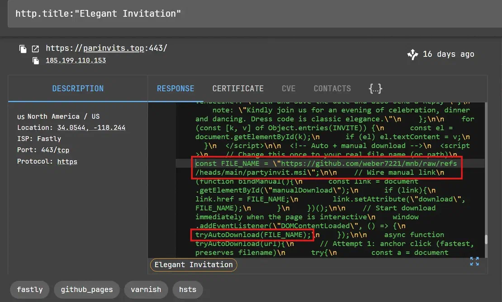The image size is (502, 302).
Task: Click the link.href = FILE_NAME; code line
Action: [x=246, y=199]
